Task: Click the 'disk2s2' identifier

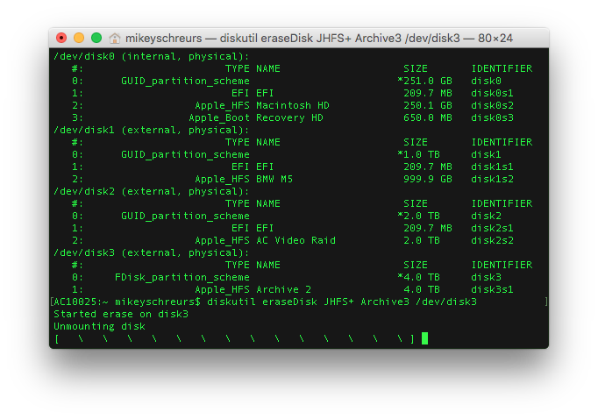Action: (492, 240)
